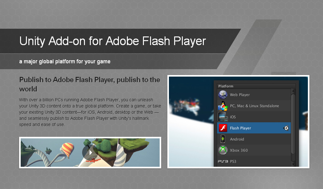Click the platform list scrollbar thumb

coord(293,124)
